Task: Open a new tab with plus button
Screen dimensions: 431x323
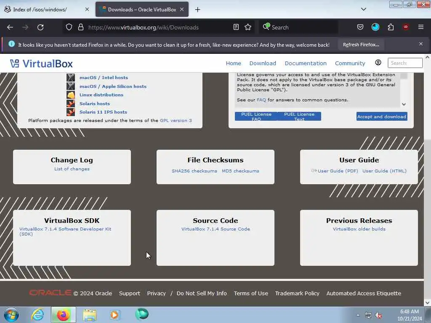Action: [x=198, y=10]
